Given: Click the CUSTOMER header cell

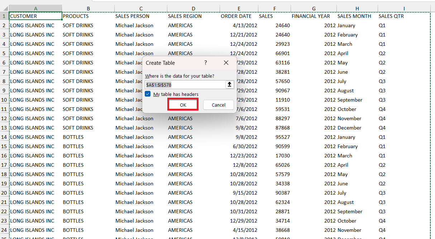Looking at the screenshot, I should [35, 16].
